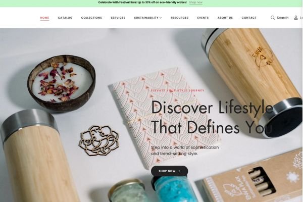Go to About Us
This screenshot has width=303, height=202.
coord(225,18)
